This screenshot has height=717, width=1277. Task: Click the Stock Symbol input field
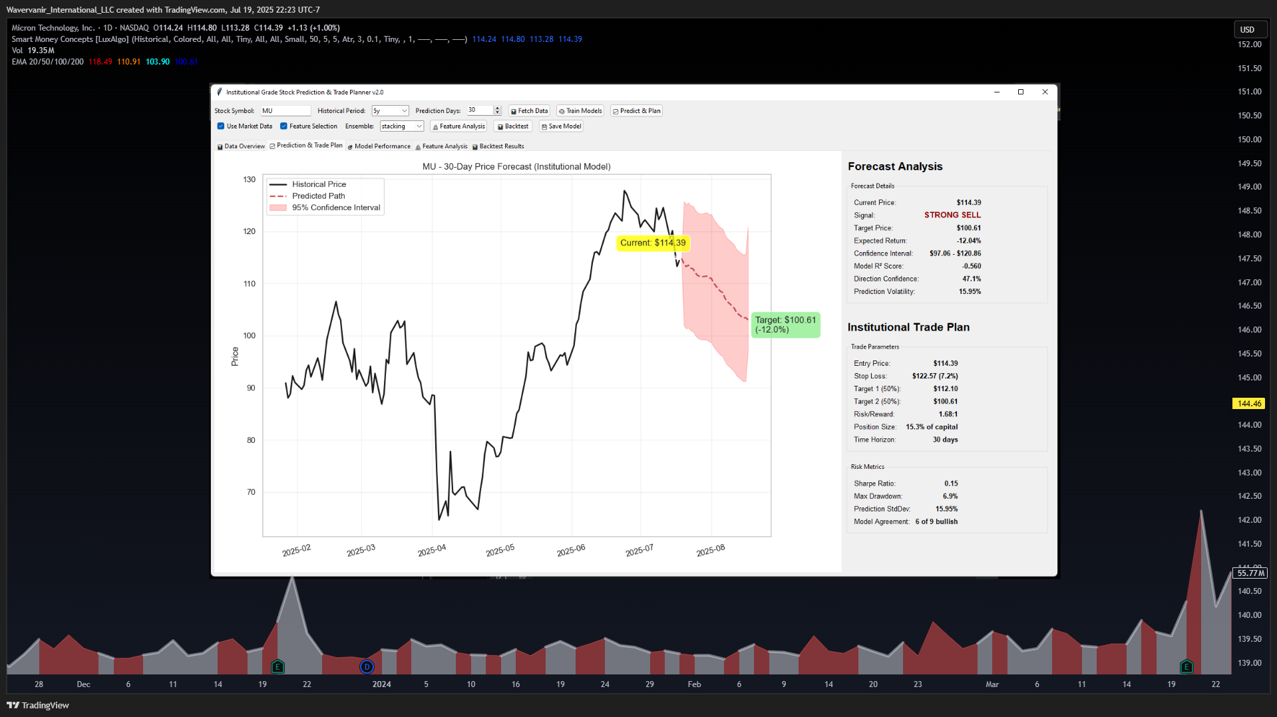[285, 110]
